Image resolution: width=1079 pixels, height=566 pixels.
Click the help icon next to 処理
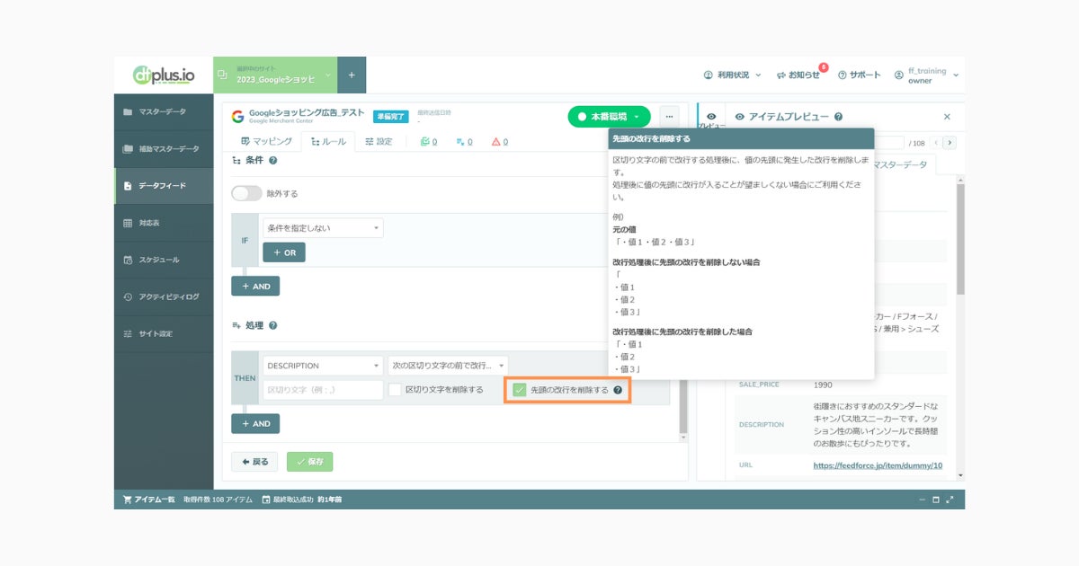pyautogui.click(x=272, y=326)
